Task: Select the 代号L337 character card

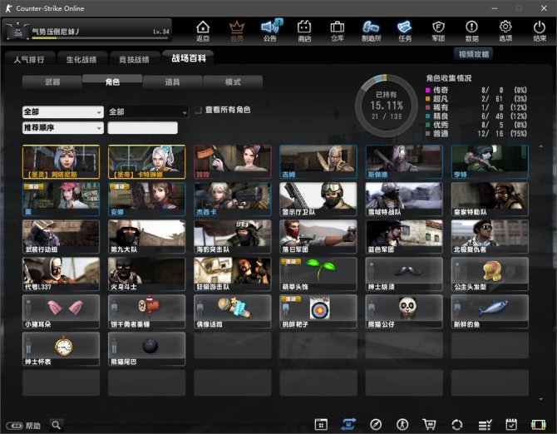Action: pos(61,274)
